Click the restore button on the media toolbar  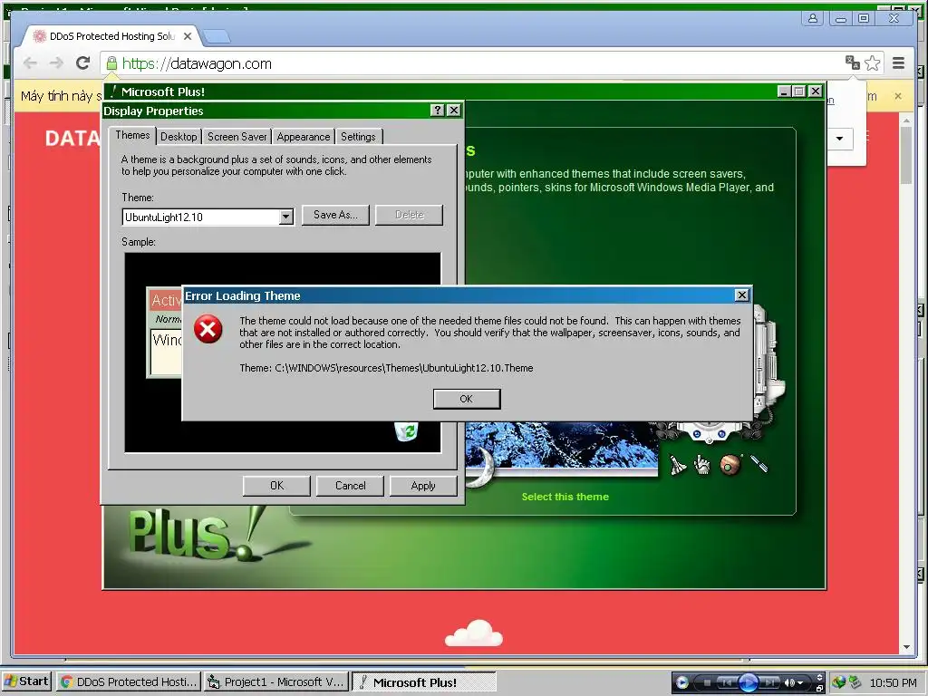pos(819,688)
